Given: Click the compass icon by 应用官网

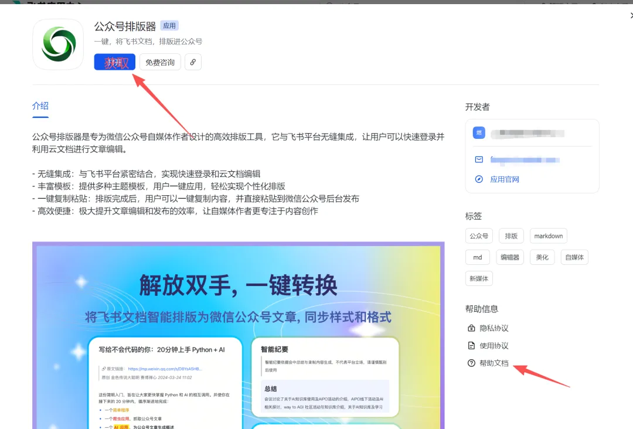Looking at the screenshot, I should (479, 179).
